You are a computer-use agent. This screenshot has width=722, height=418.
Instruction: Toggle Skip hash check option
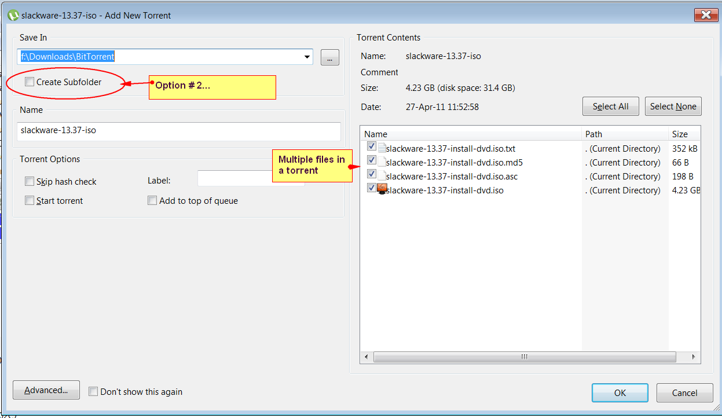30,182
